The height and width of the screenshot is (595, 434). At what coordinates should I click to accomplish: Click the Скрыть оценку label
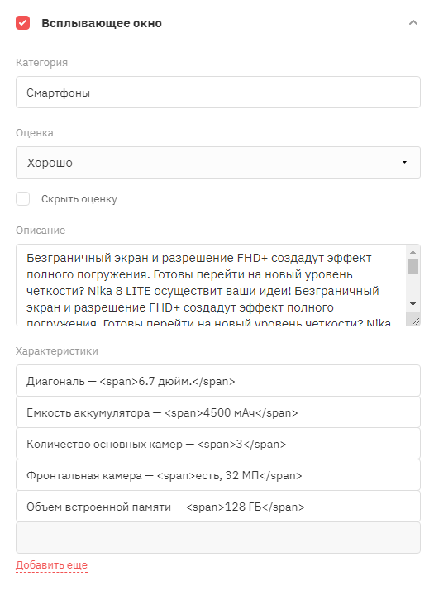[79, 199]
